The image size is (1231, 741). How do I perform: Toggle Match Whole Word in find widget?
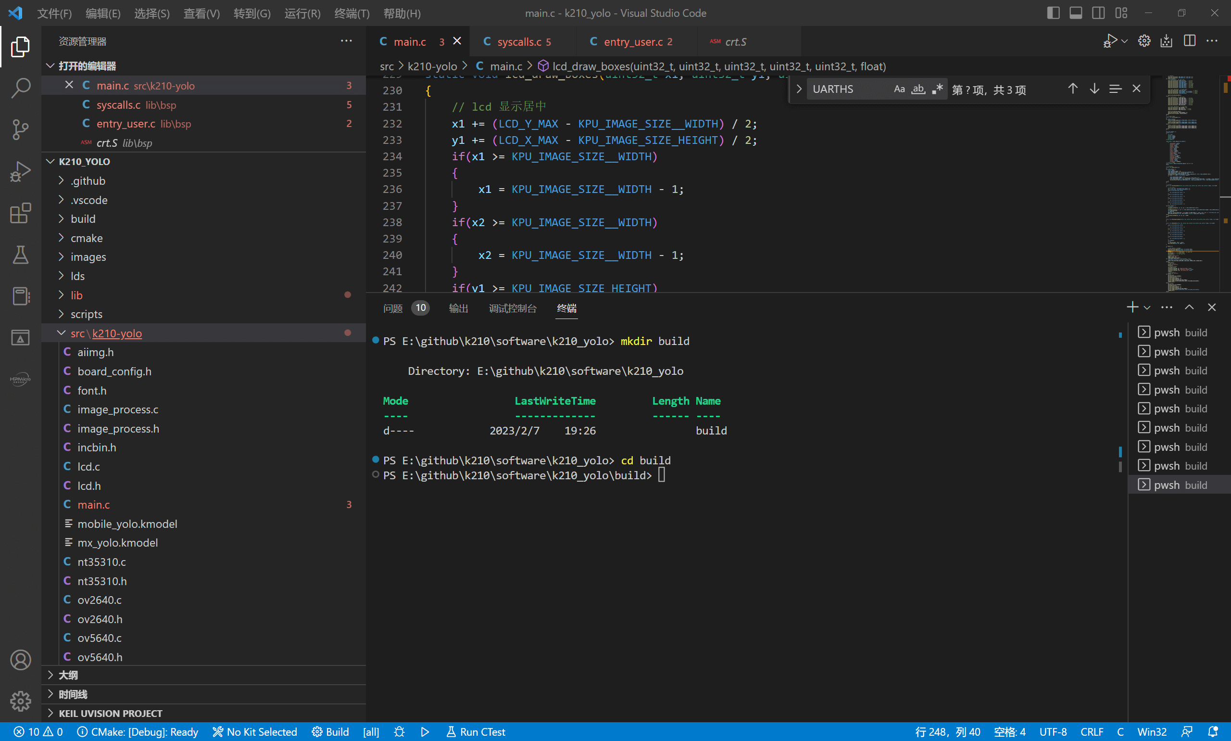point(918,89)
